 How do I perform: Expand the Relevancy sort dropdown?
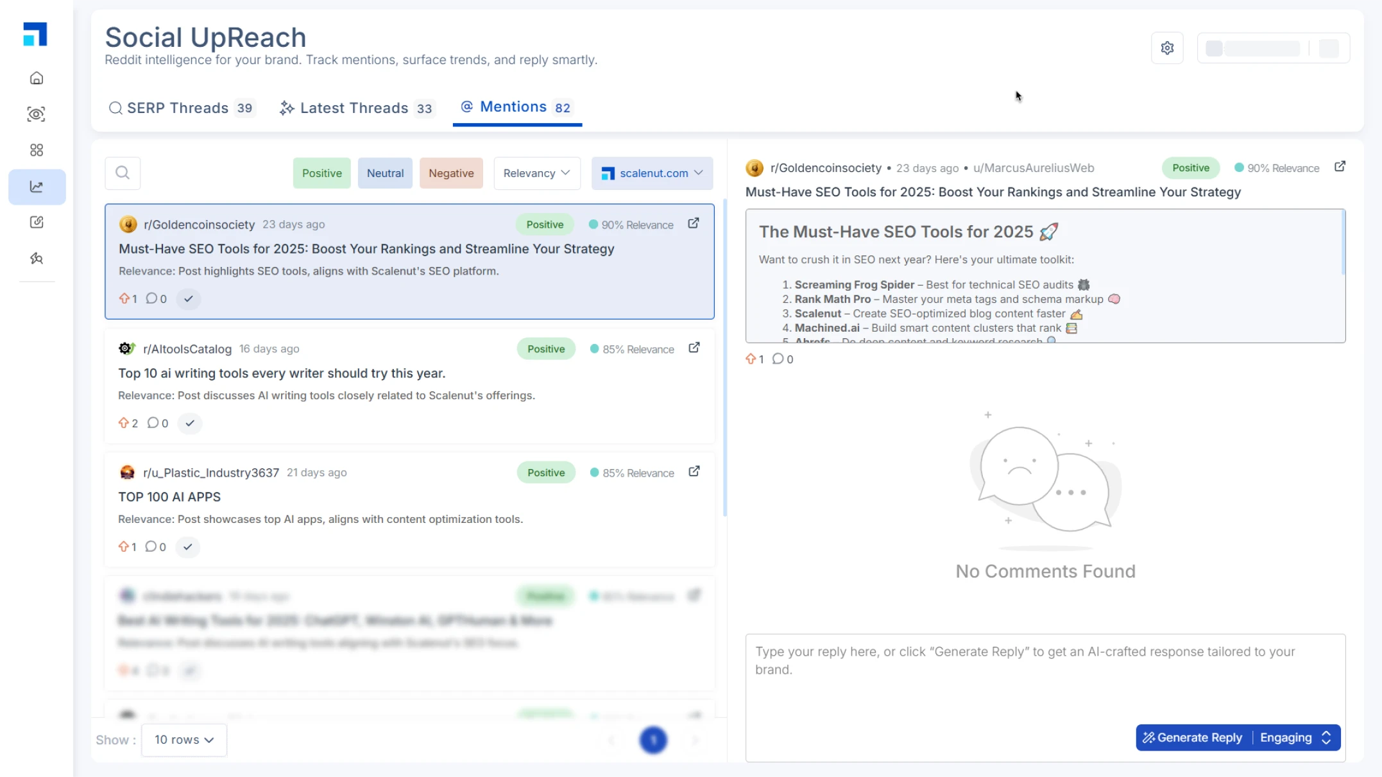pos(537,173)
